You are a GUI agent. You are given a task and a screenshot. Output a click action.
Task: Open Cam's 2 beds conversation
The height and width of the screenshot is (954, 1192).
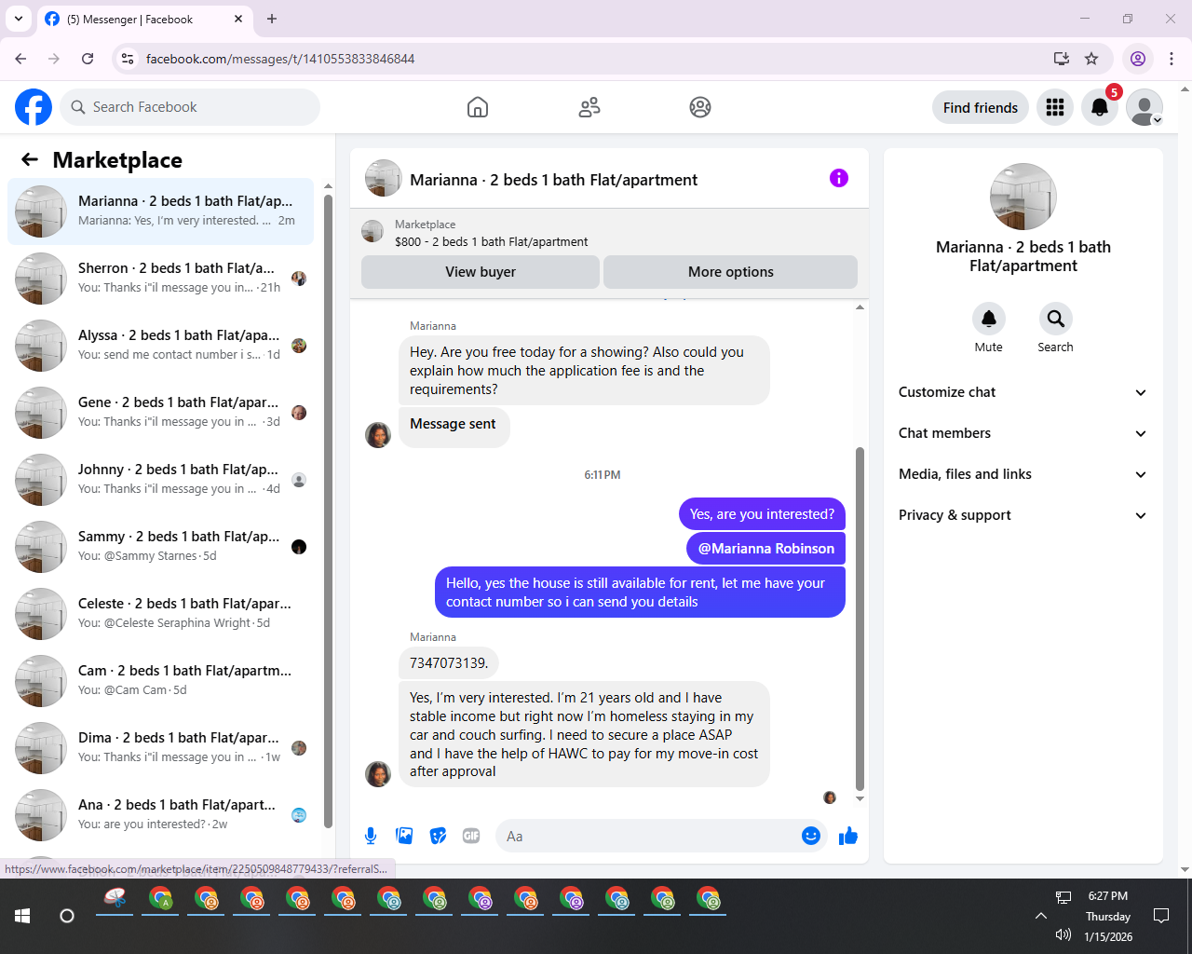[160, 680]
